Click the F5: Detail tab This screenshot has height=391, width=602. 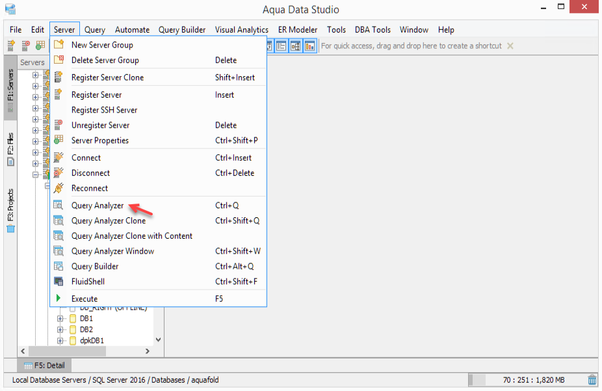point(45,366)
